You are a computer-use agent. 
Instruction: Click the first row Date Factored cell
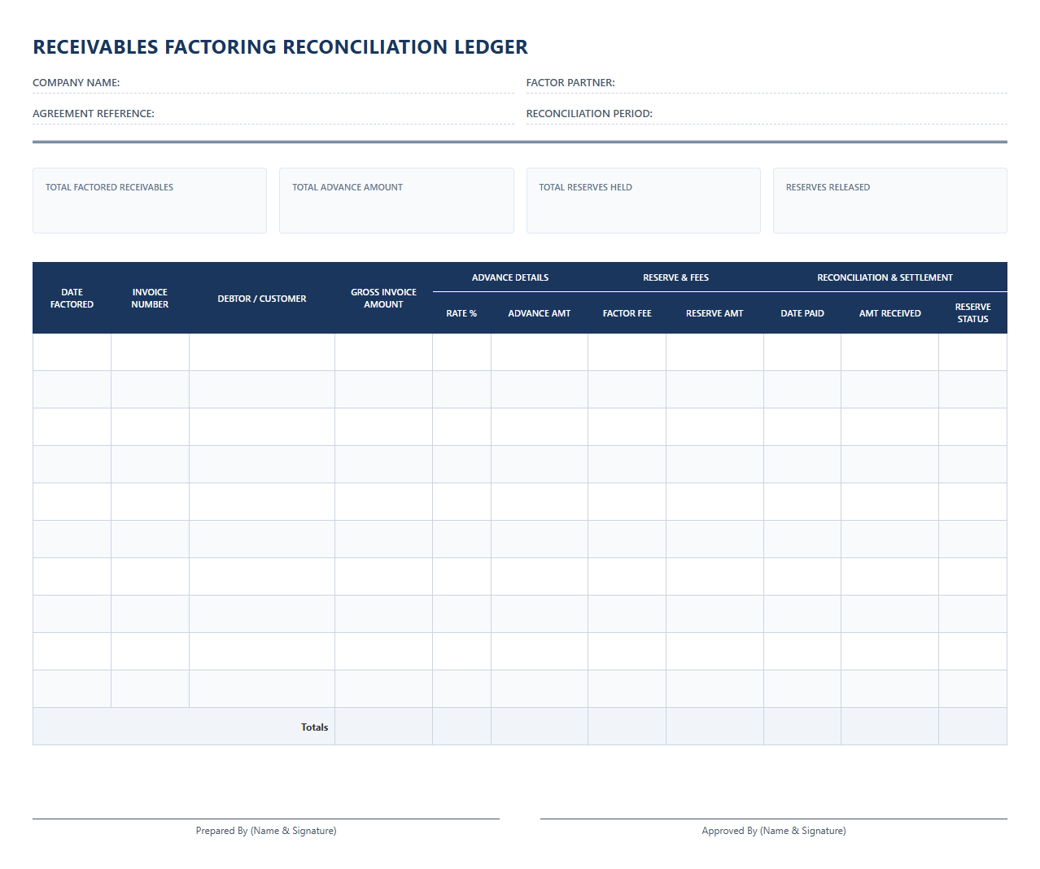pyautogui.click(x=72, y=352)
